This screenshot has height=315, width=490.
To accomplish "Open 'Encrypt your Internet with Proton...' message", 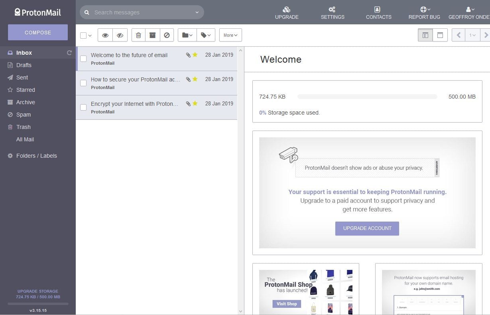I will click(157, 107).
